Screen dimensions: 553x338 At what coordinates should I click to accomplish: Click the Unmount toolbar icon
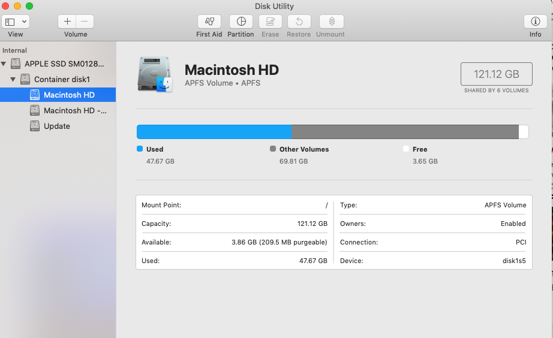(332, 22)
